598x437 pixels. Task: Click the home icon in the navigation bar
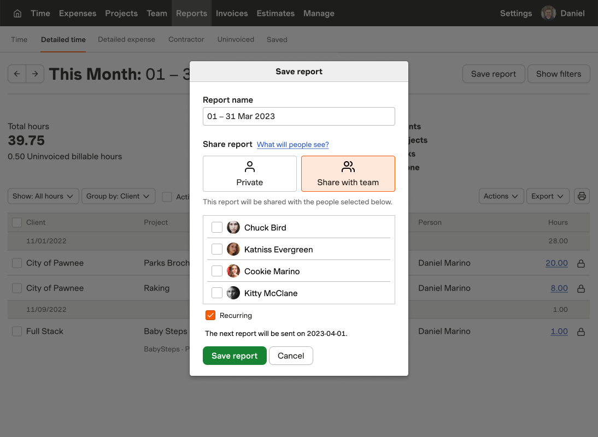(x=17, y=13)
